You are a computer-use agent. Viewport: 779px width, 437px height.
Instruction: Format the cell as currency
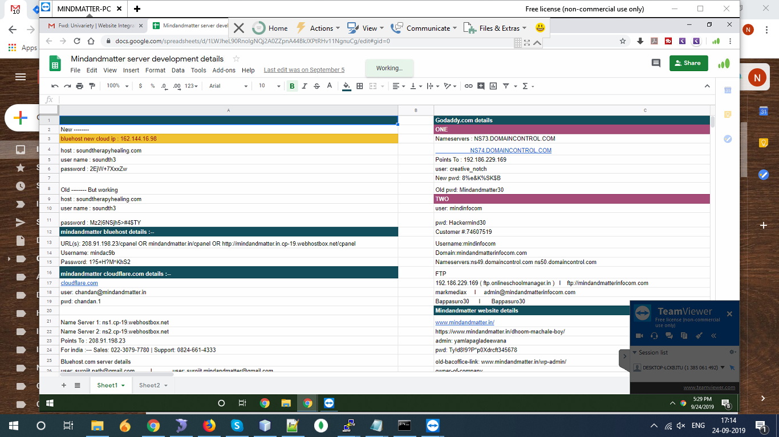tap(141, 86)
